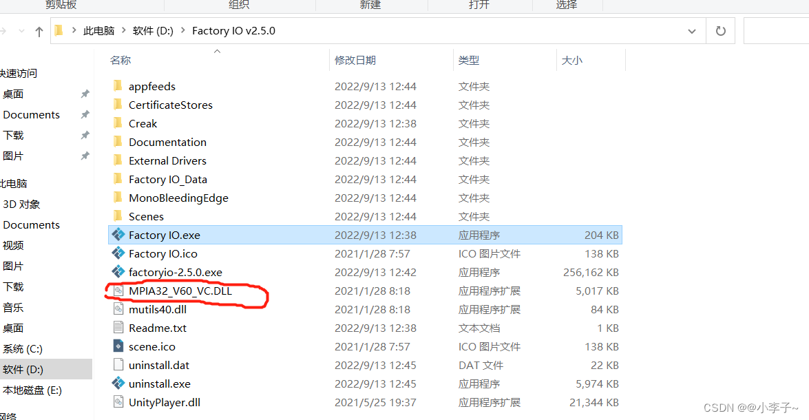The width and height of the screenshot is (809, 420).
Task: Click the Factory IO.exe application icon
Action: (x=118, y=235)
